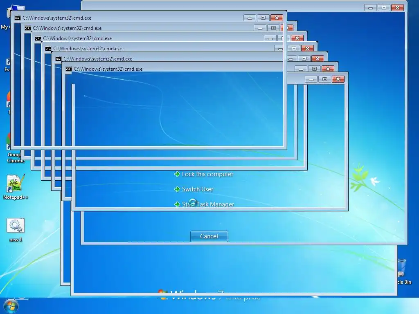Close the untitled window showing Task Manager text
The height and width of the screenshot is (314, 419).
coord(338,79)
